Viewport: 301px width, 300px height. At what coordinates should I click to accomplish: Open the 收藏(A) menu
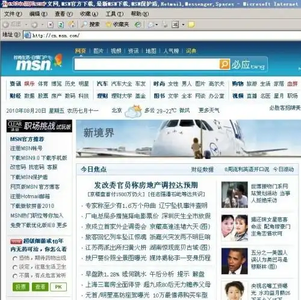point(89,14)
